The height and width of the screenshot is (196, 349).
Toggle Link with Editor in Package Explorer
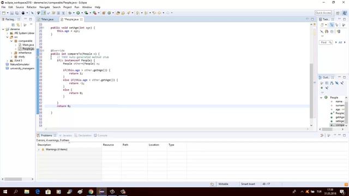[x=18, y=24]
